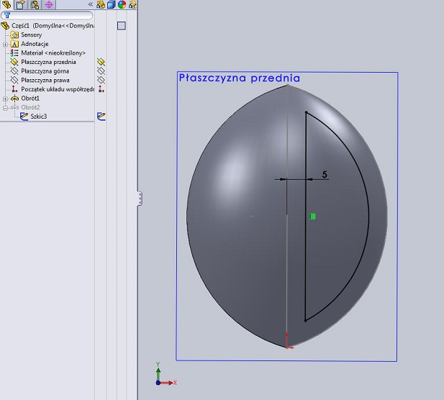Toggle visibility of Płaszczyzna przednia in display pane
Viewport: 444px width, 400px height.
tap(101, 62)
